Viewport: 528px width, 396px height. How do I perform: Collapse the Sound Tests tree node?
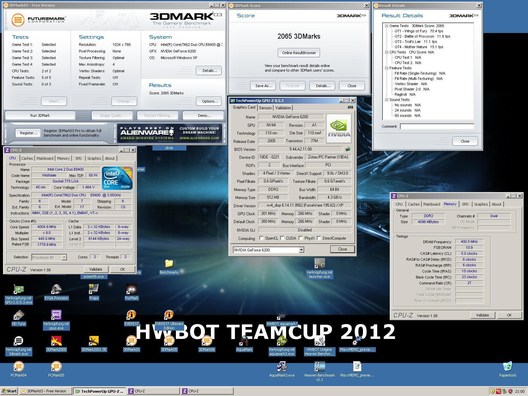pos(386,100)
